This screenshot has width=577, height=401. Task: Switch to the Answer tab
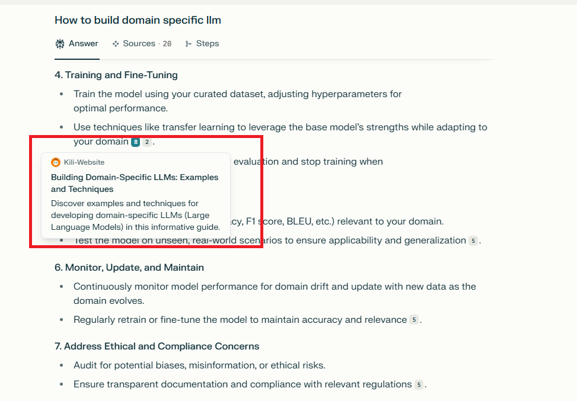pos(76,44)
